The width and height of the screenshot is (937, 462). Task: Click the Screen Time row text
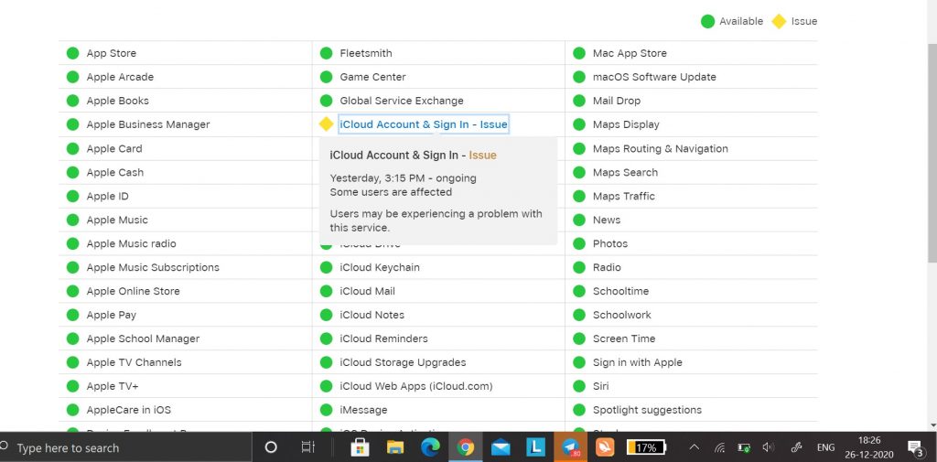624,338
